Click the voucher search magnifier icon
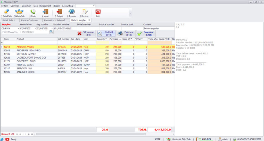This screenshot has height=141, width=264. click(x=51, y=32)
